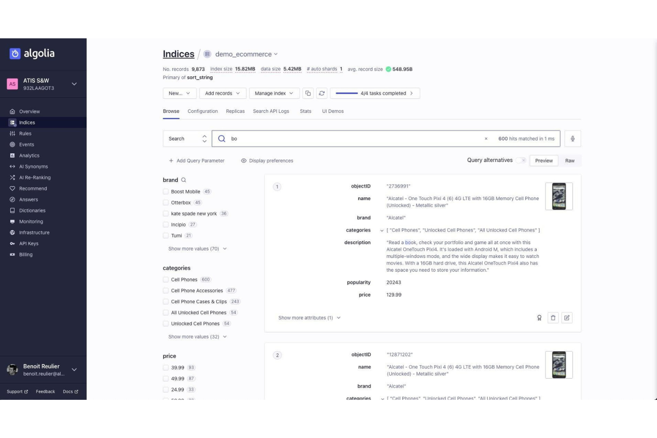Viewport: 657px width, 438px height.
Task: Check the 39.99 price checkbox
Action: coord(166,367)
